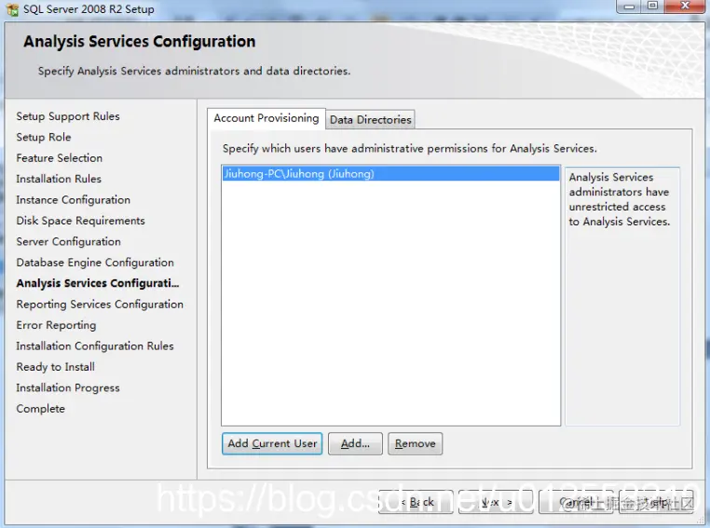This screenshot has width=710, height=528.
Task: Select the Installation Configuration Rules step
Action: (x=95, y=345)
